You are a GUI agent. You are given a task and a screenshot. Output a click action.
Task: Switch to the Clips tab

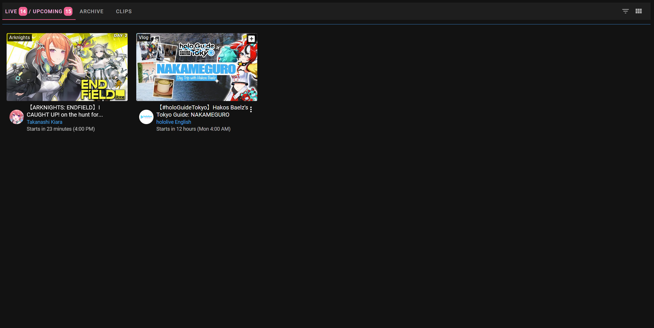point(124,11)
